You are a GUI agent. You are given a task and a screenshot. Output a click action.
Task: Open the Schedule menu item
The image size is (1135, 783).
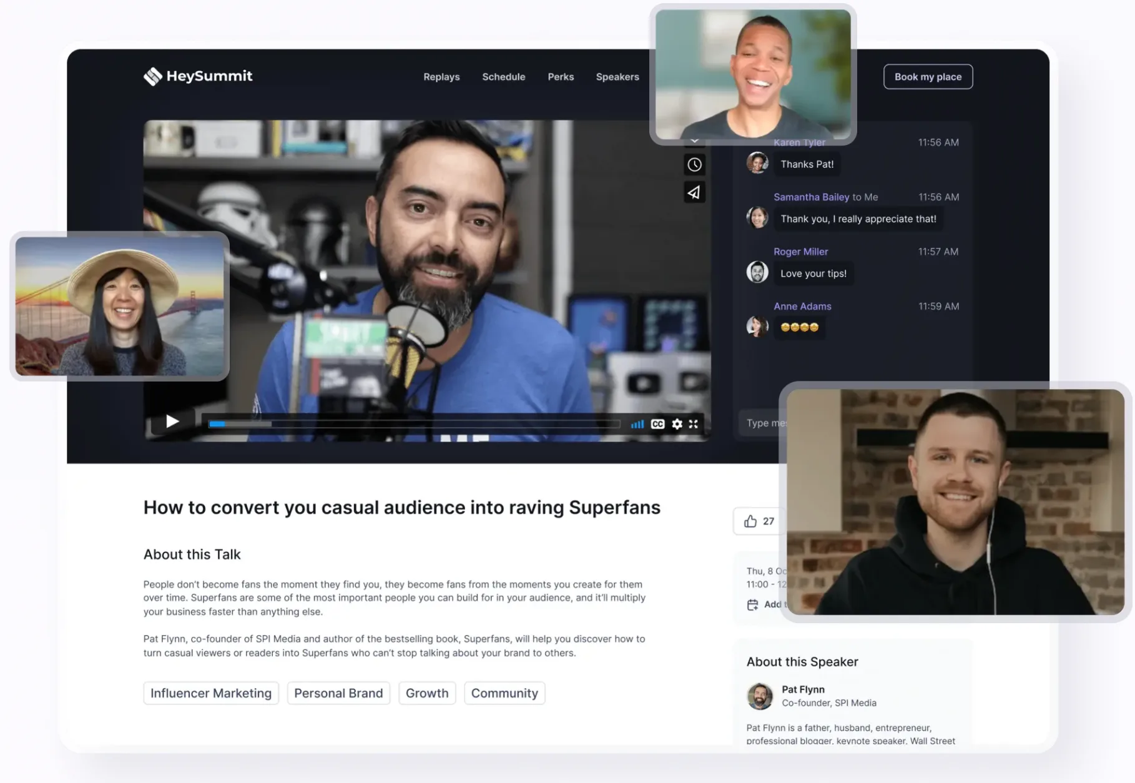click(x=503, y=76)
